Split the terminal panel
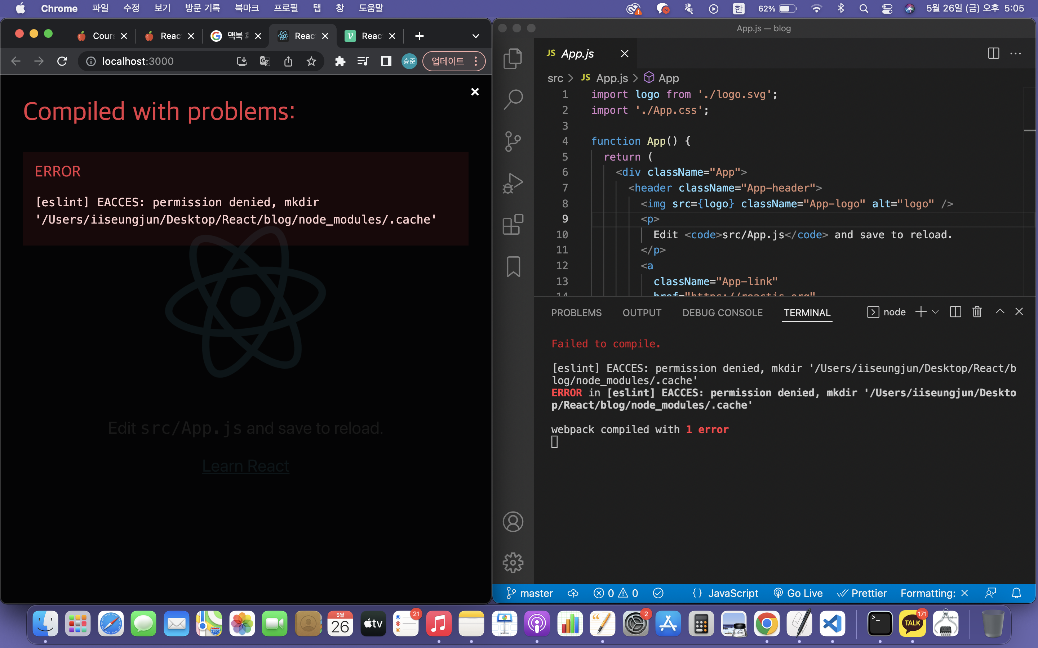The width and height of the screenshot is (1038, 648). 955,312
